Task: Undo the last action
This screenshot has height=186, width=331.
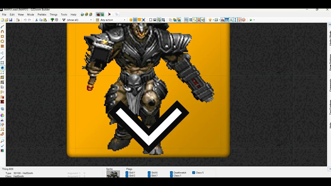Action: coord(25,20)
